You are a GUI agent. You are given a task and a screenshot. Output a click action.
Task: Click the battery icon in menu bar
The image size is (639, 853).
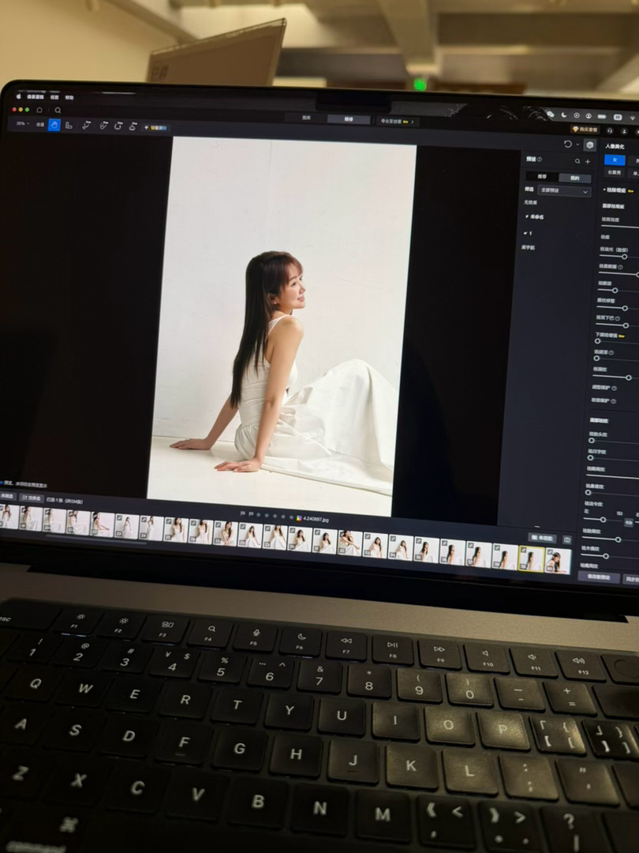[602, 116]
